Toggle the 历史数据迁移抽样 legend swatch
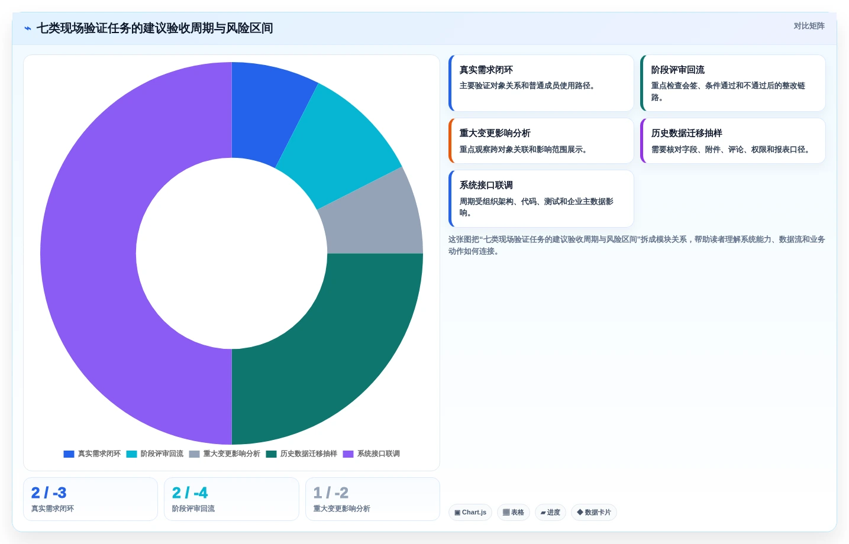 click(x=271, y=454)
